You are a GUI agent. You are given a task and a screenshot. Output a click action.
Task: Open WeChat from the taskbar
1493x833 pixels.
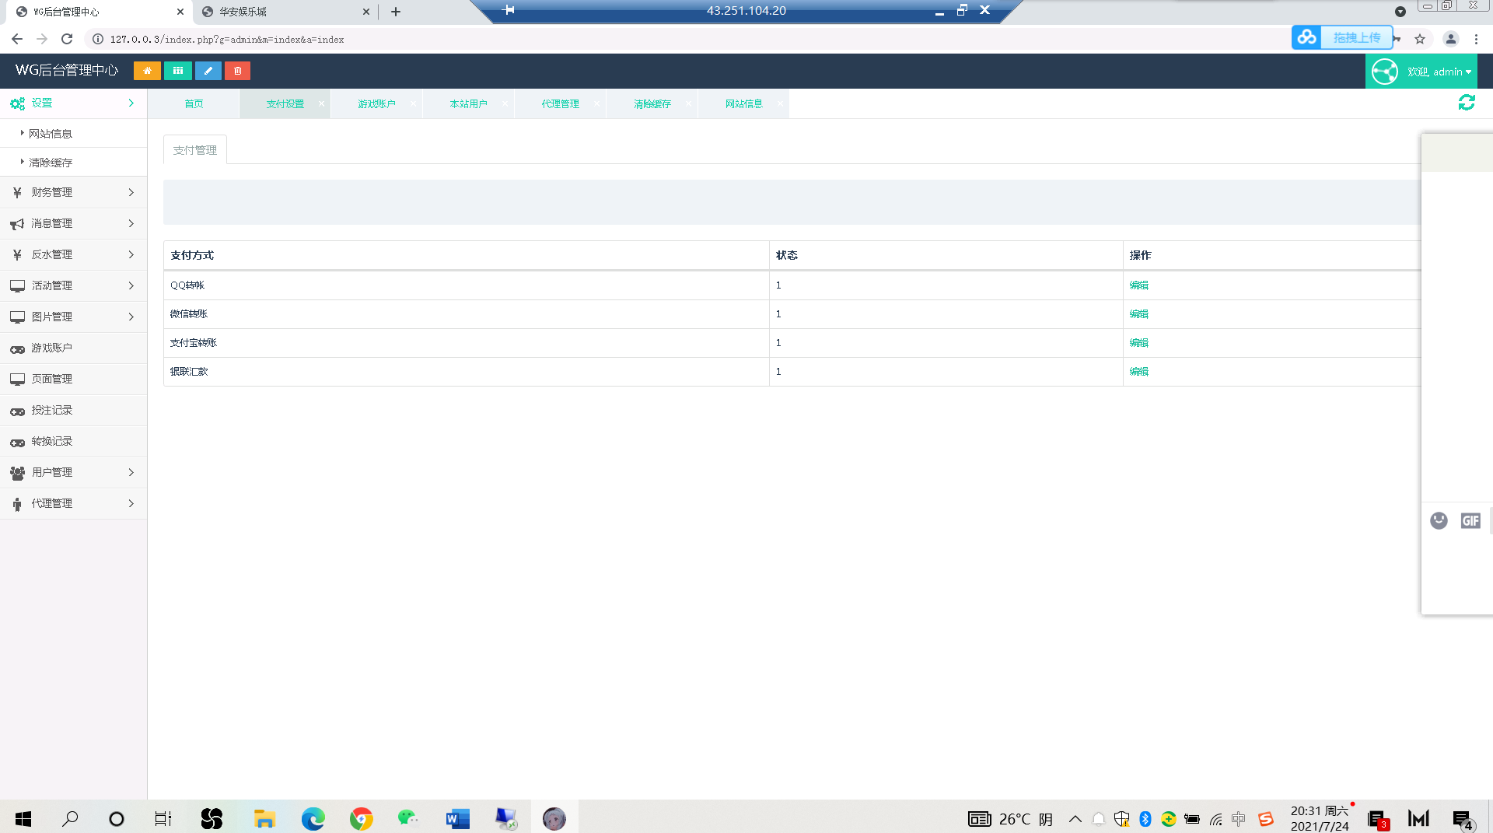coord(407,818)
